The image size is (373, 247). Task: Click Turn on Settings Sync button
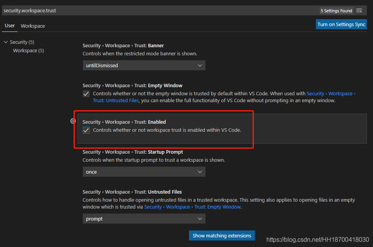(341, 24)
